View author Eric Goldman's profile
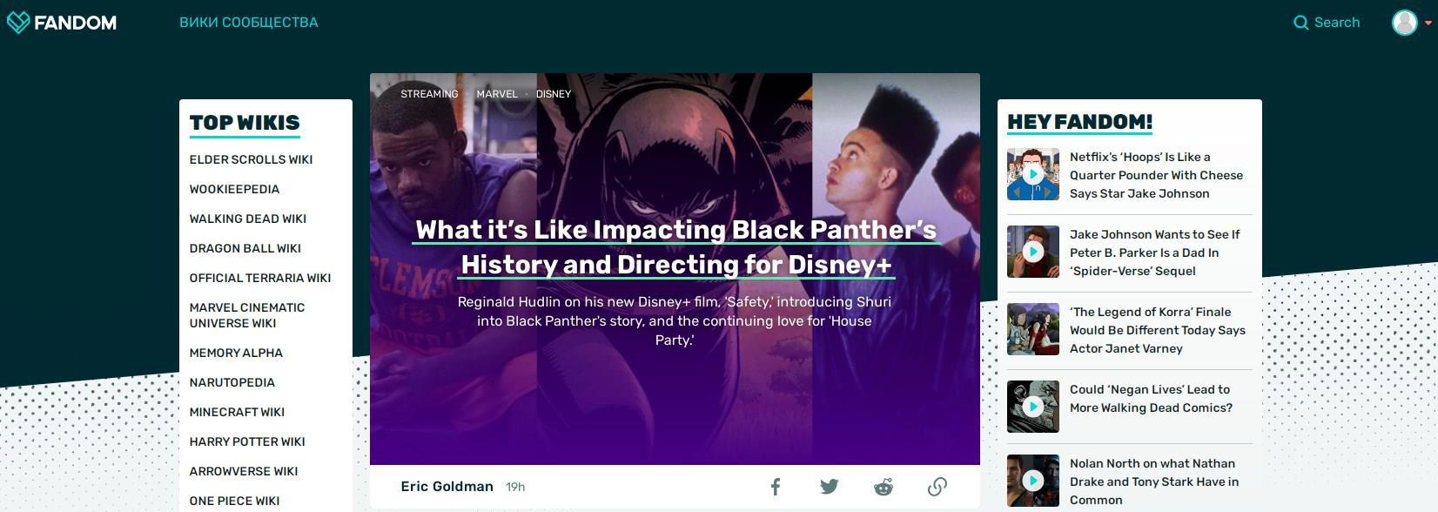 pyautogui.click(x=447, y=487)
